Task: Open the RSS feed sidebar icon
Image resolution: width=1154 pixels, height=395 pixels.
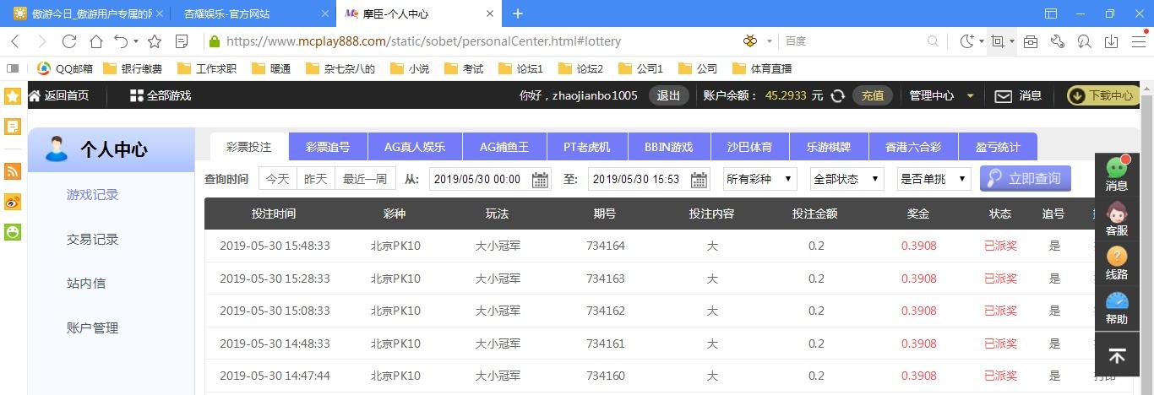Action: [13, 171]
